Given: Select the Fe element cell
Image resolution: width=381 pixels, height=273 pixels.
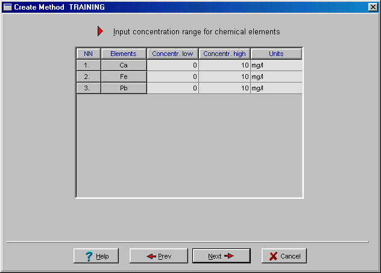Looking at the screenshot, I should (124, 77).
